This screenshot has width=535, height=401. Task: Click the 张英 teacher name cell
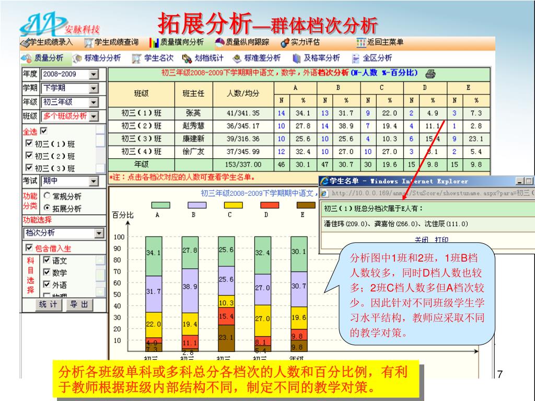click(193, 113)
